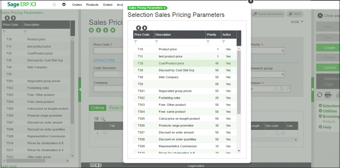
Task: Open the dropdown circle icon beside star
Action: click(64, 5)
